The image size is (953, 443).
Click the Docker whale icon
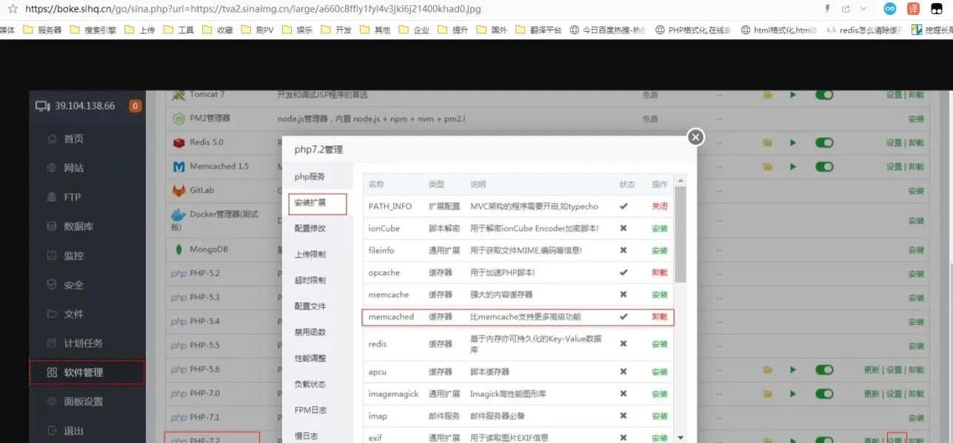[178, 216]
